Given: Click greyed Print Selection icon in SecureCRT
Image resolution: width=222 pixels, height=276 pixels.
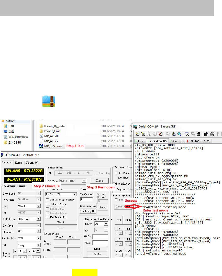Looking at the screenshot, I should (x=193, y=134).
